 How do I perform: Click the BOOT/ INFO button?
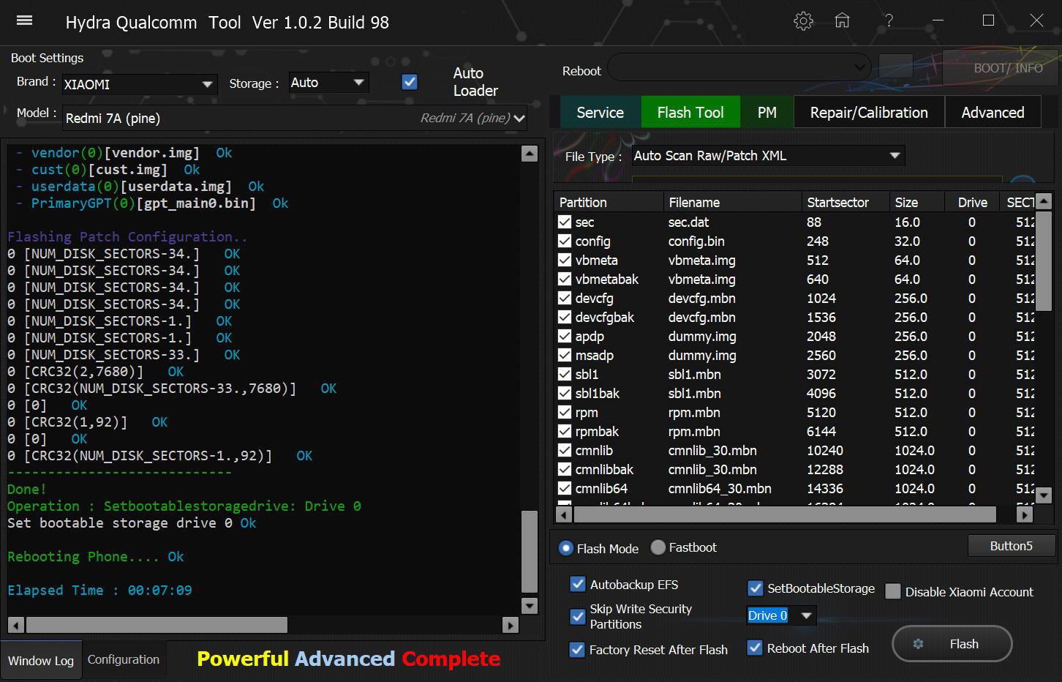pyautogui.click(x=1001, y=67)
